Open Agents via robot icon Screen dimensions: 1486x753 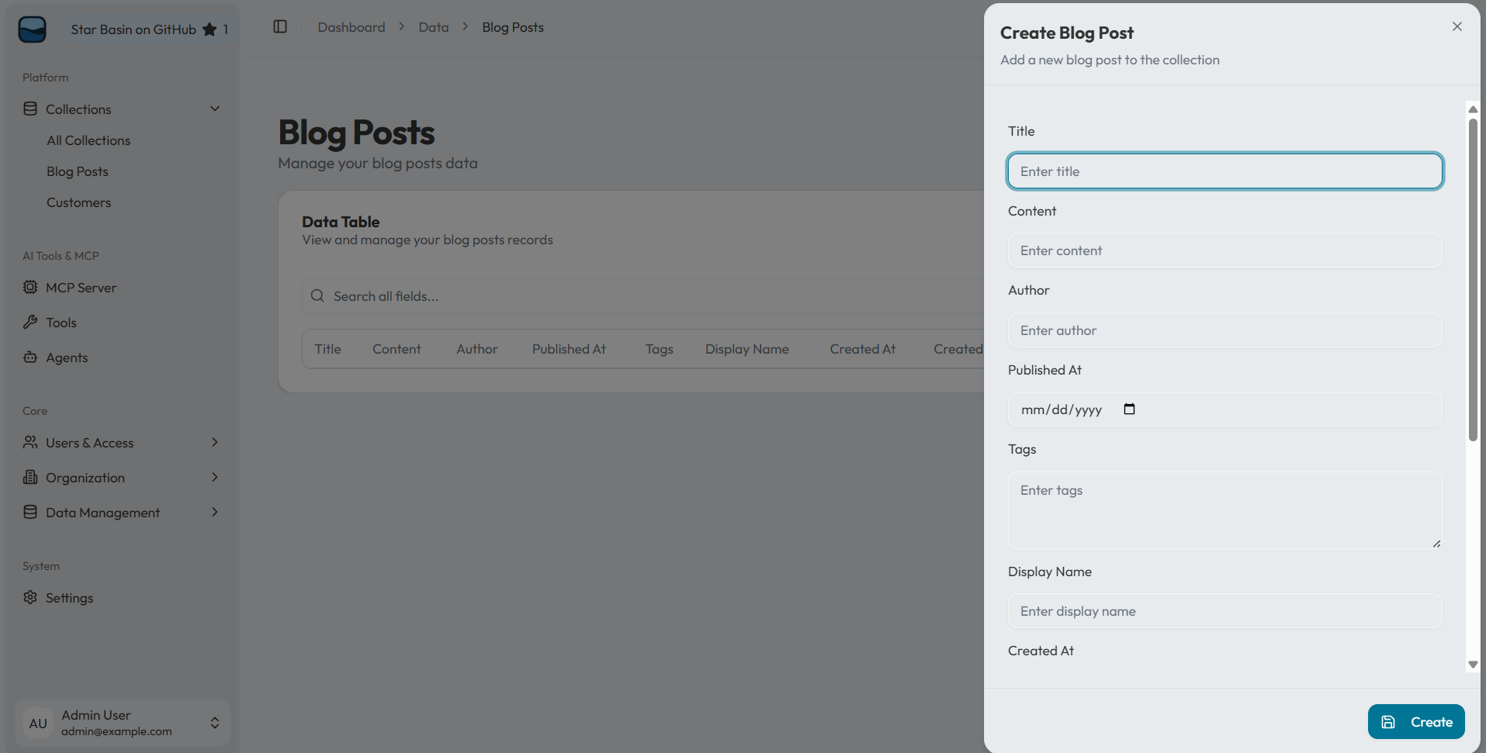(30, 358)
